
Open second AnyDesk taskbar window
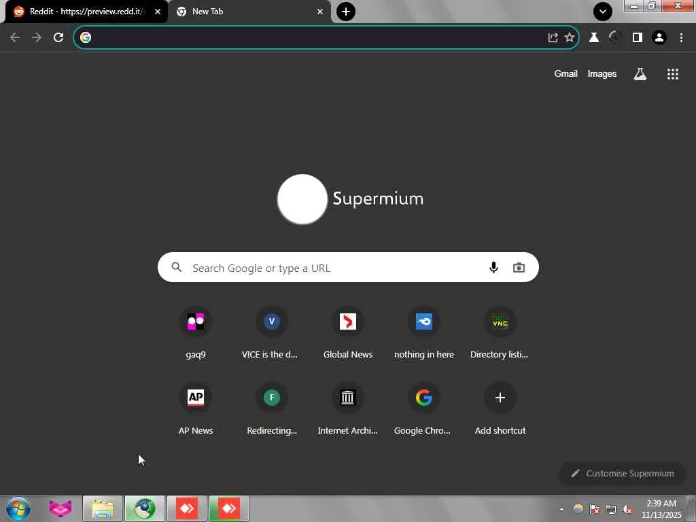pyautogui.click(x=229, y=508)
